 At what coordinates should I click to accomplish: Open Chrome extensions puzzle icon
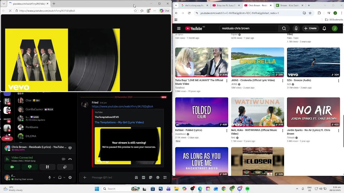click(319, 13)
